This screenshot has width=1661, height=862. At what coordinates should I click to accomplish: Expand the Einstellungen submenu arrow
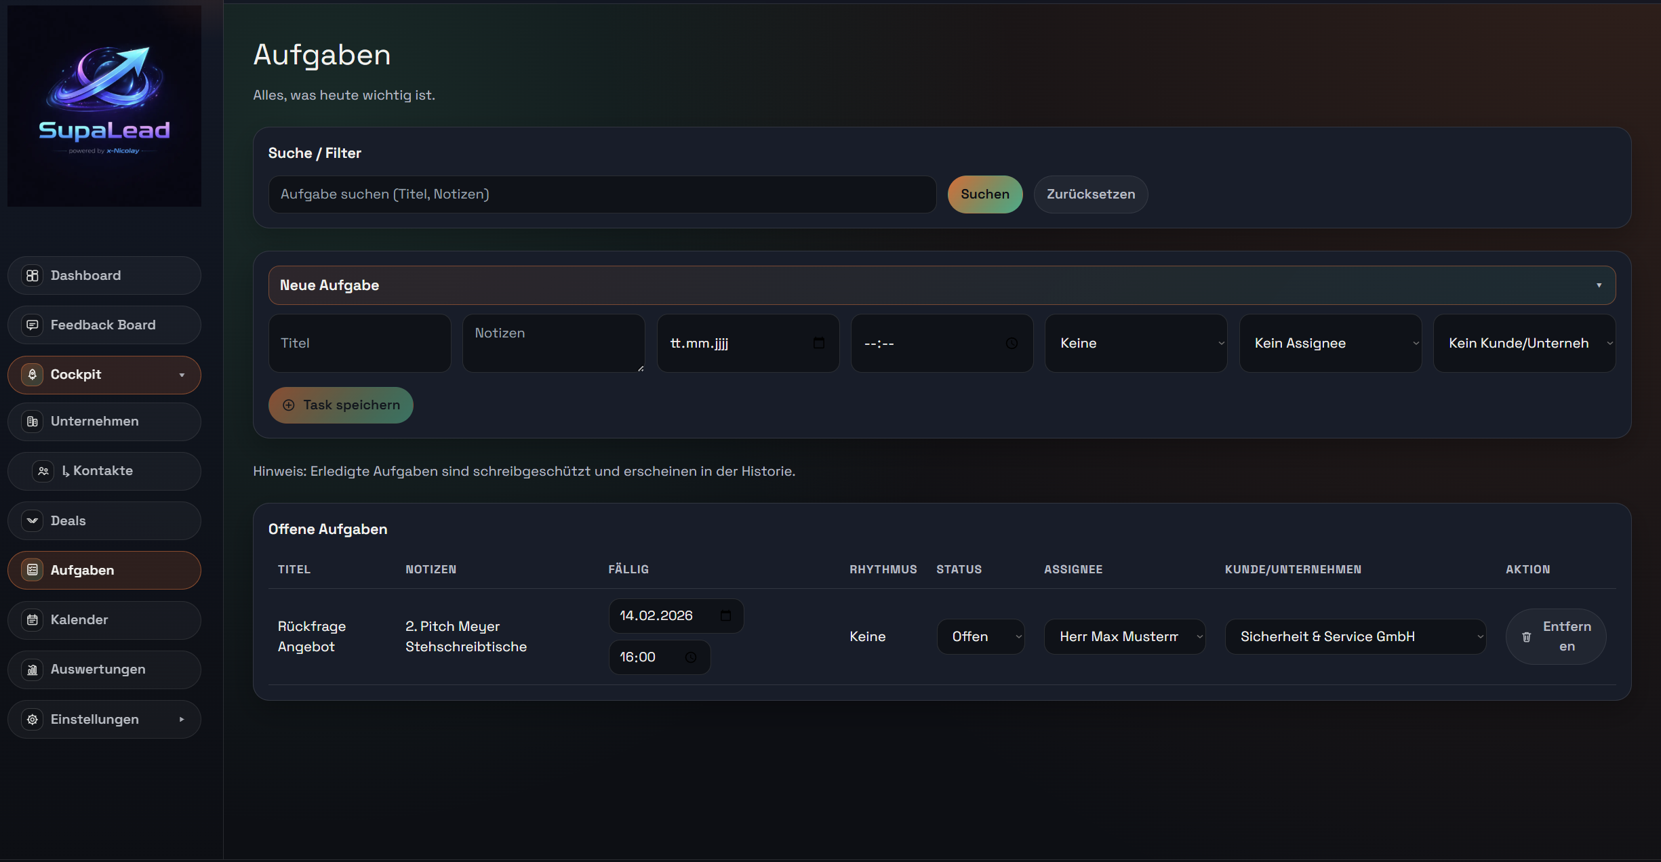pyautogui.click(x=182, y=719)
